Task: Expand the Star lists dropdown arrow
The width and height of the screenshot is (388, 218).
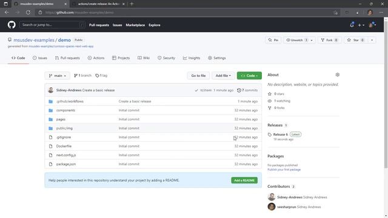Action: [x=372, y=40]
